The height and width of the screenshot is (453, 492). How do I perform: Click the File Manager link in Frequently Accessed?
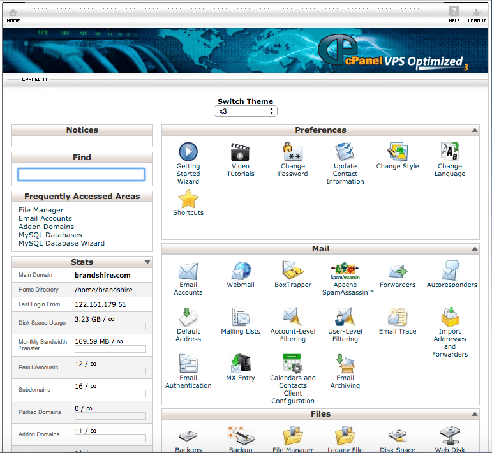[41, 210]
